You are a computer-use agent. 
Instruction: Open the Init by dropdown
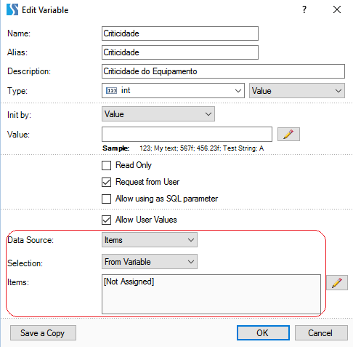pos(158,114)
